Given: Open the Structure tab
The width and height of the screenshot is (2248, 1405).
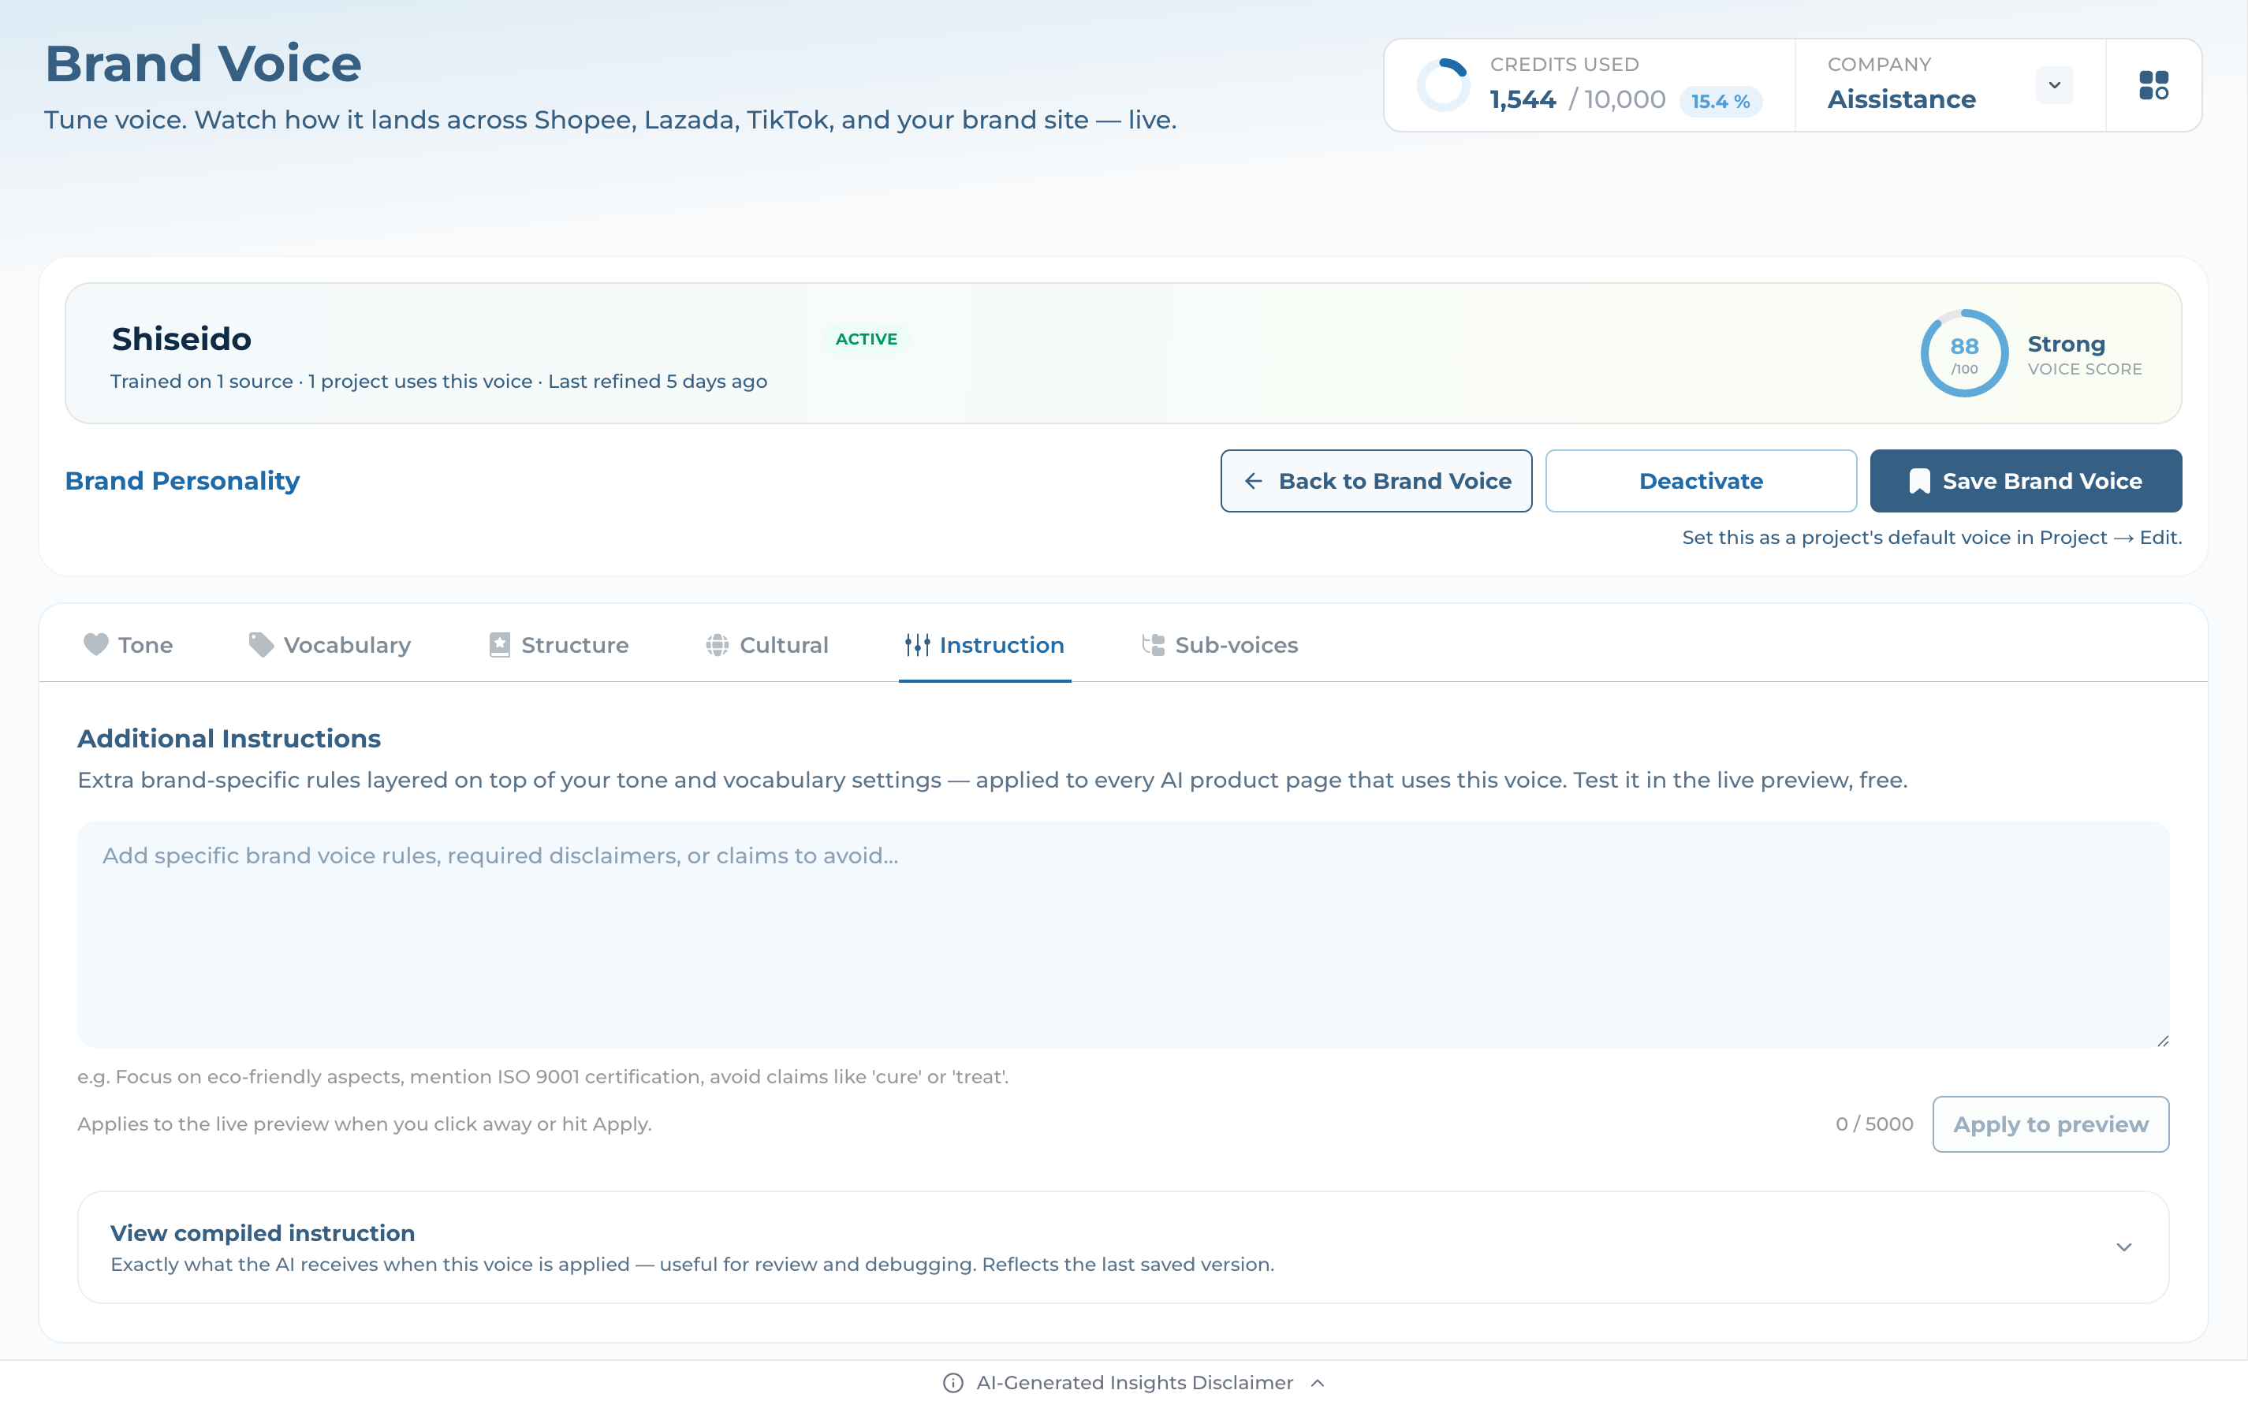Looking at the screenshot, I should coord(560,645).
